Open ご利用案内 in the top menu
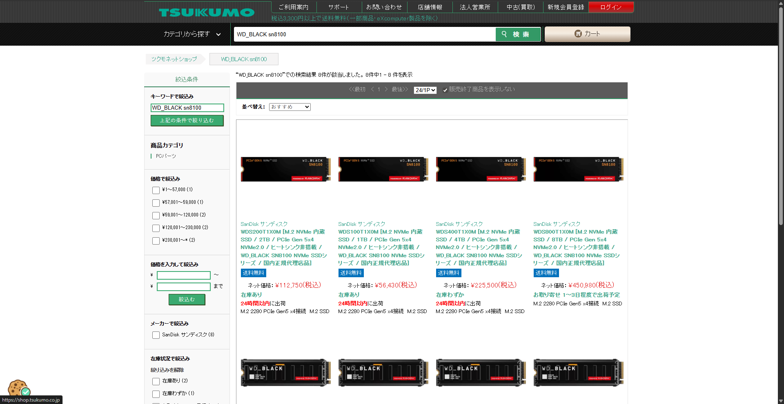Image resolution: width=784 pixels, height=404 pixels. coord(294,7)
